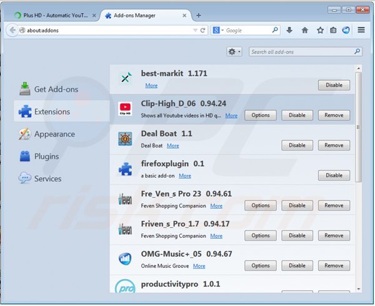Open the add-ons tools gear dropdown

[x=235, y=52]
